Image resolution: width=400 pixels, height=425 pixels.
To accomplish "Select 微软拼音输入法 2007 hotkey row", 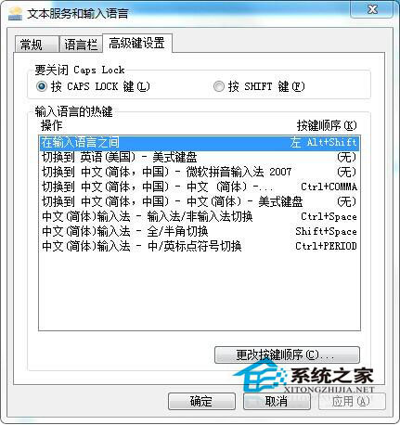I will coord(200,172).
